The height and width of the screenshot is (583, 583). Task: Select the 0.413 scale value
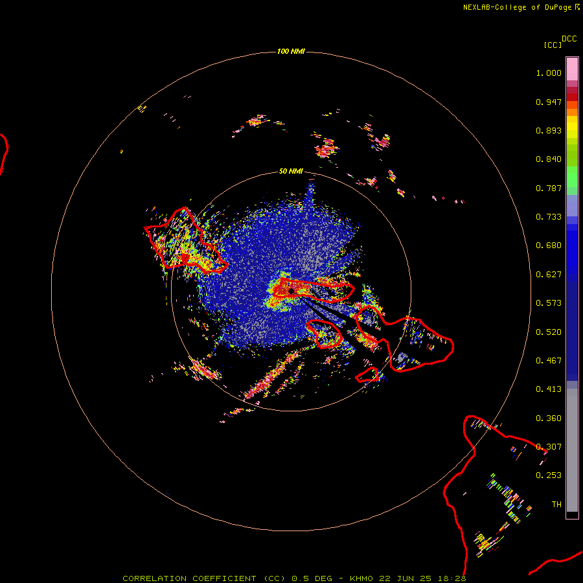pyautogui.click(x=549, y=389)
